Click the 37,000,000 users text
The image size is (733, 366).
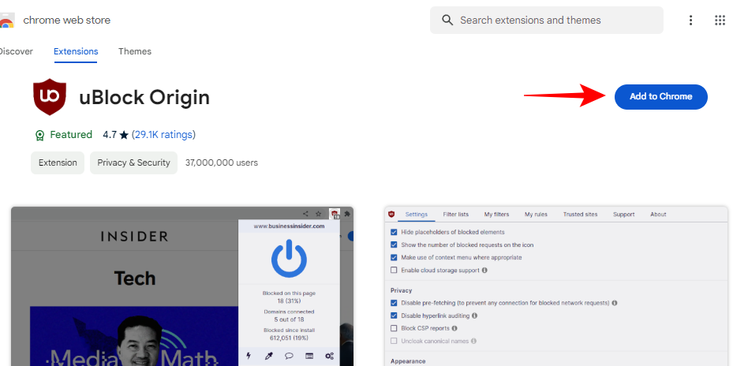pyautogui.click(x=222, y=162)
